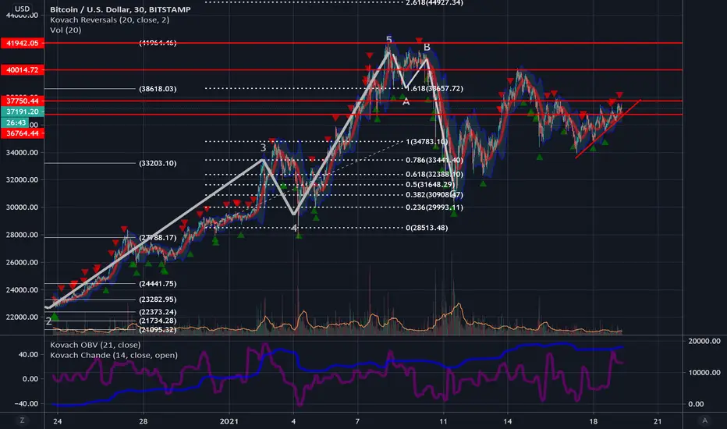
Task: Select the 41942.05 red price label
Action: pyautogui.click(x=23, y=43)
